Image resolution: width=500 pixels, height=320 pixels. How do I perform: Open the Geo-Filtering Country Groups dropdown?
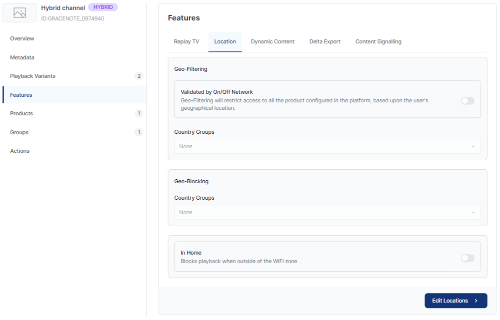click(x=327, y=147)
